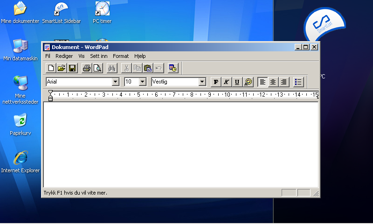The image size is (373, 224).
Task: Center align the text
Action: click(x=273, y=82)
